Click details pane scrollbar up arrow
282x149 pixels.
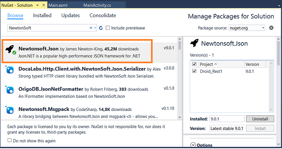(278, 38)
